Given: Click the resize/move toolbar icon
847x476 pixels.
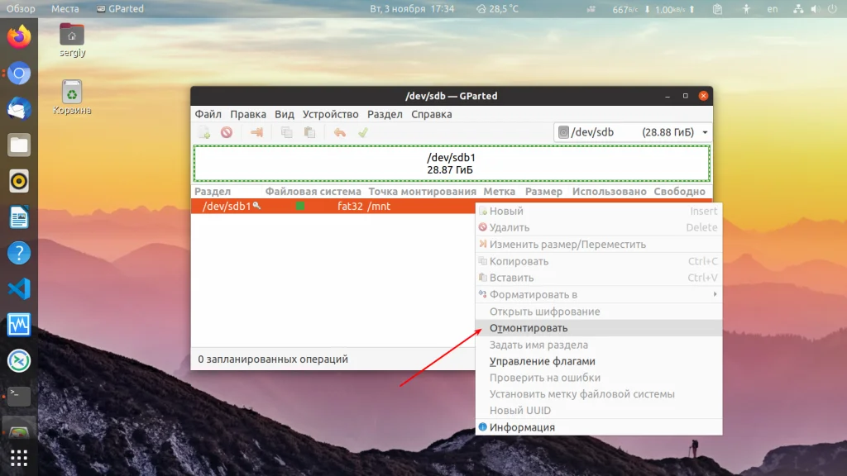Looking at the screenshot, I should [256, 132].
